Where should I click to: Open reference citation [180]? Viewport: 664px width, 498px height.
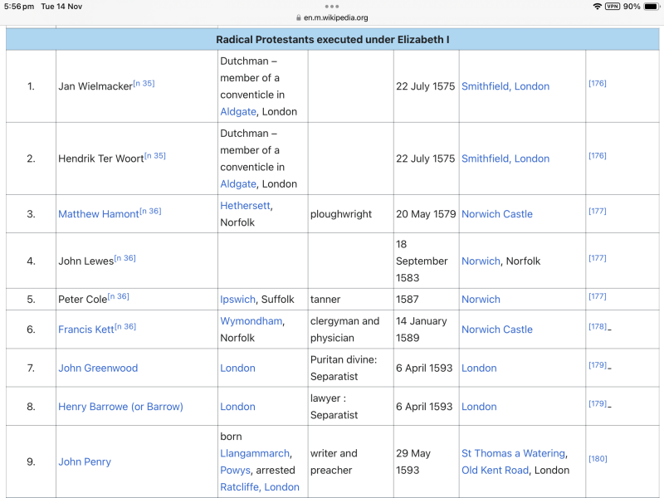click(597, 458)
